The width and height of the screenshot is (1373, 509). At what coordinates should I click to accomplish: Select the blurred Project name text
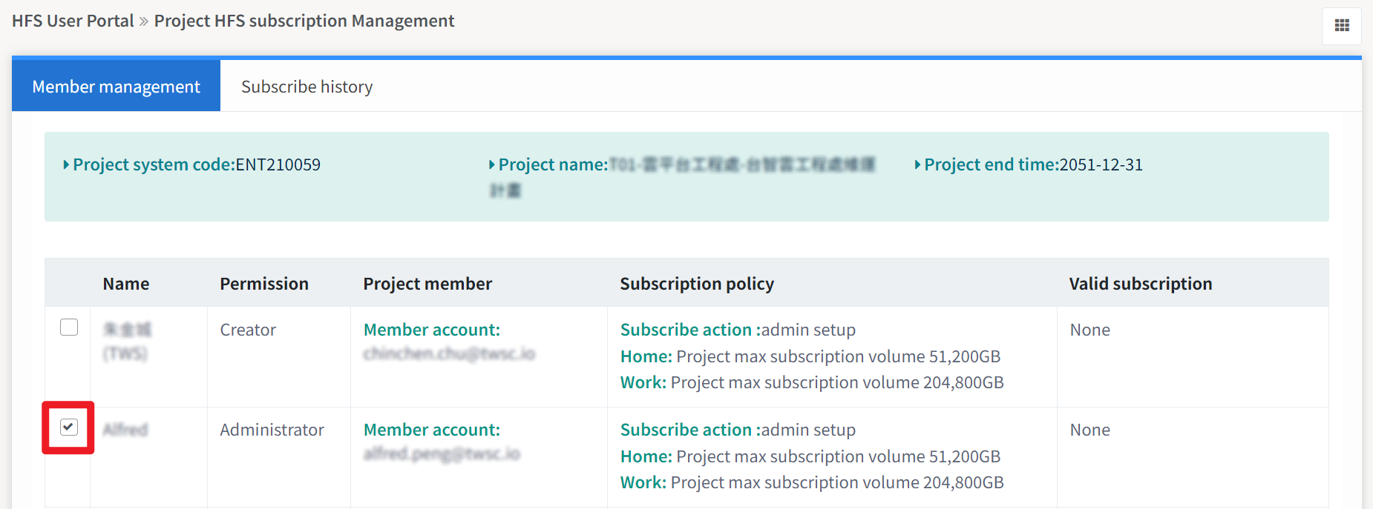tap(683, 176)
